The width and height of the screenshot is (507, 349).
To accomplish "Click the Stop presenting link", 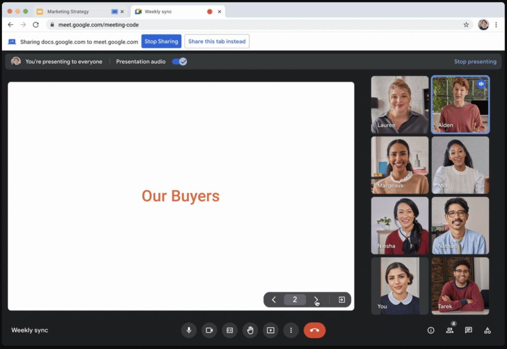I will [475, 61].
